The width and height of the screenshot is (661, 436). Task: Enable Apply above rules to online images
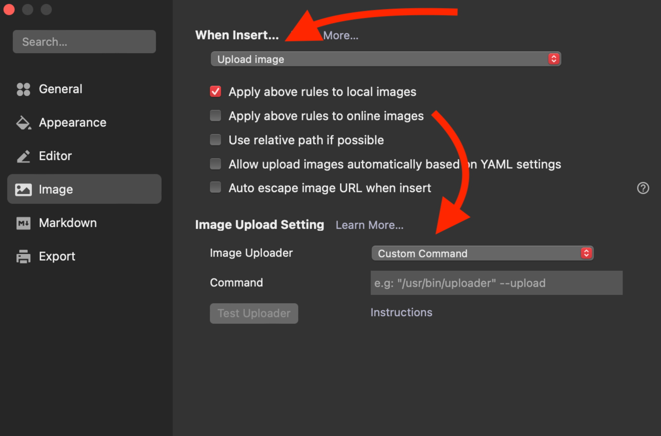point(216,116)
